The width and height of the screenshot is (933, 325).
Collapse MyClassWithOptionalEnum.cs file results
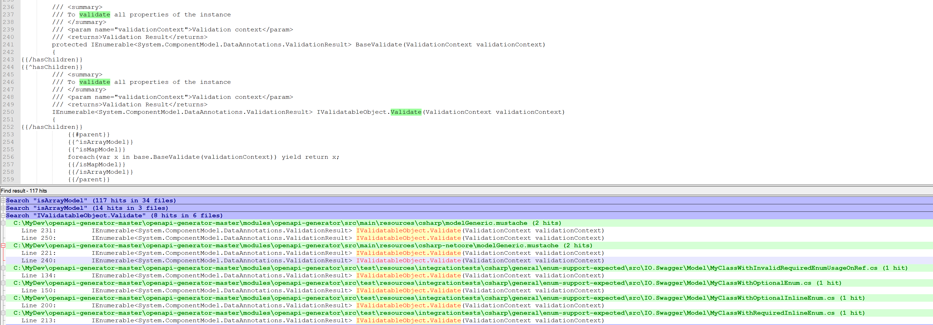click(3, 283)
